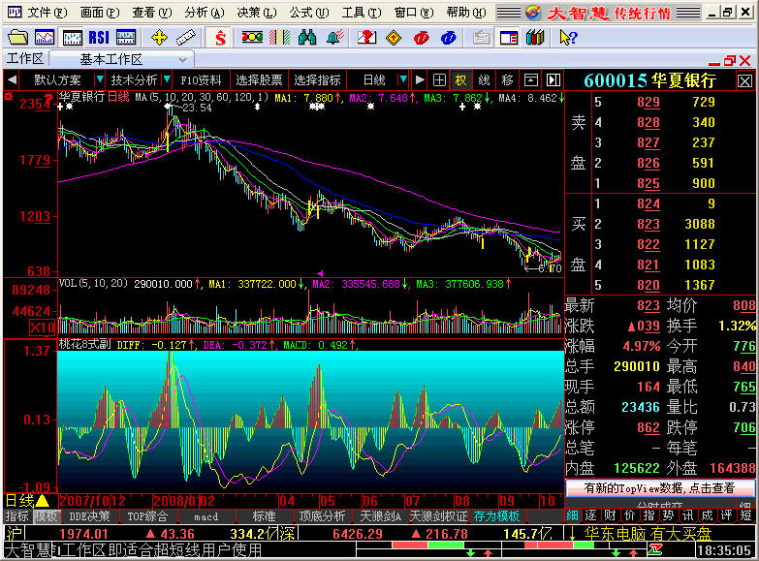This screenshot has height=561, width=759.
Task: Expand the 默认方案 dropdown arrow
Action: (x=99, y=78)
